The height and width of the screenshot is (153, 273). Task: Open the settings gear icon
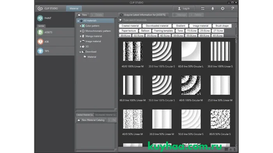(x=223, y=9)
